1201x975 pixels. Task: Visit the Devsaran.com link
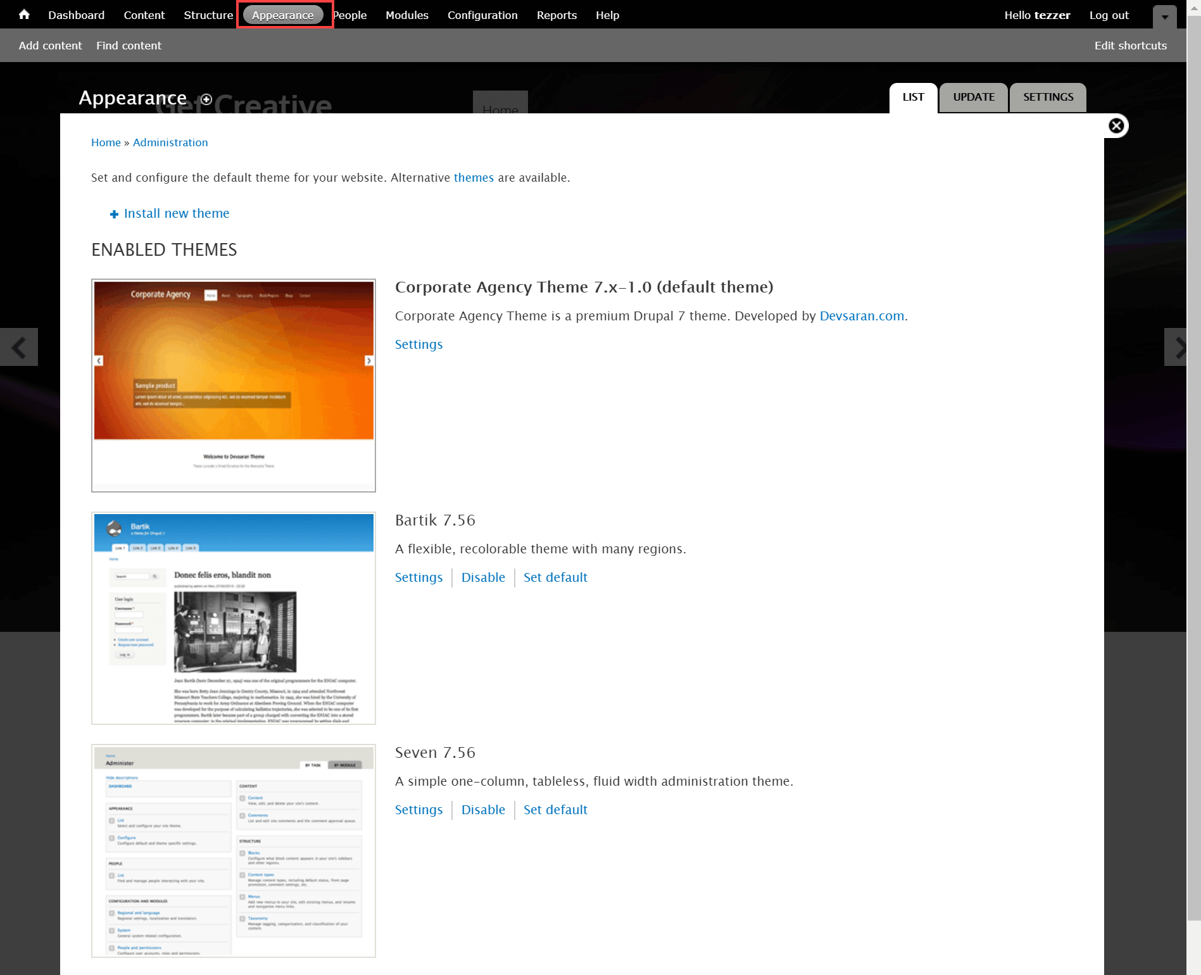tap(862, 316)
